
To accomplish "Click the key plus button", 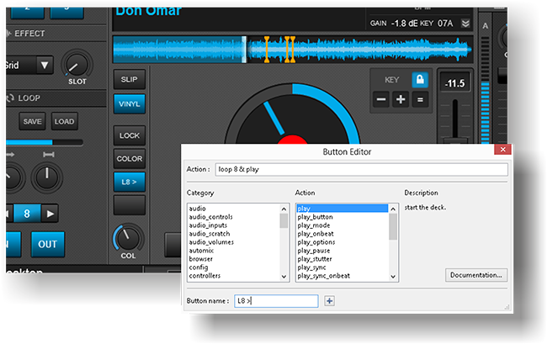I will 401,99.
